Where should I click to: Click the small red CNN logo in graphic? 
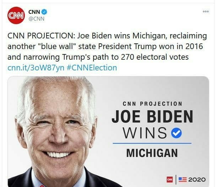(x=169, y=180)
